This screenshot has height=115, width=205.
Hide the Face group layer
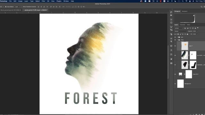pyautogui.click(x=175, y=40)
